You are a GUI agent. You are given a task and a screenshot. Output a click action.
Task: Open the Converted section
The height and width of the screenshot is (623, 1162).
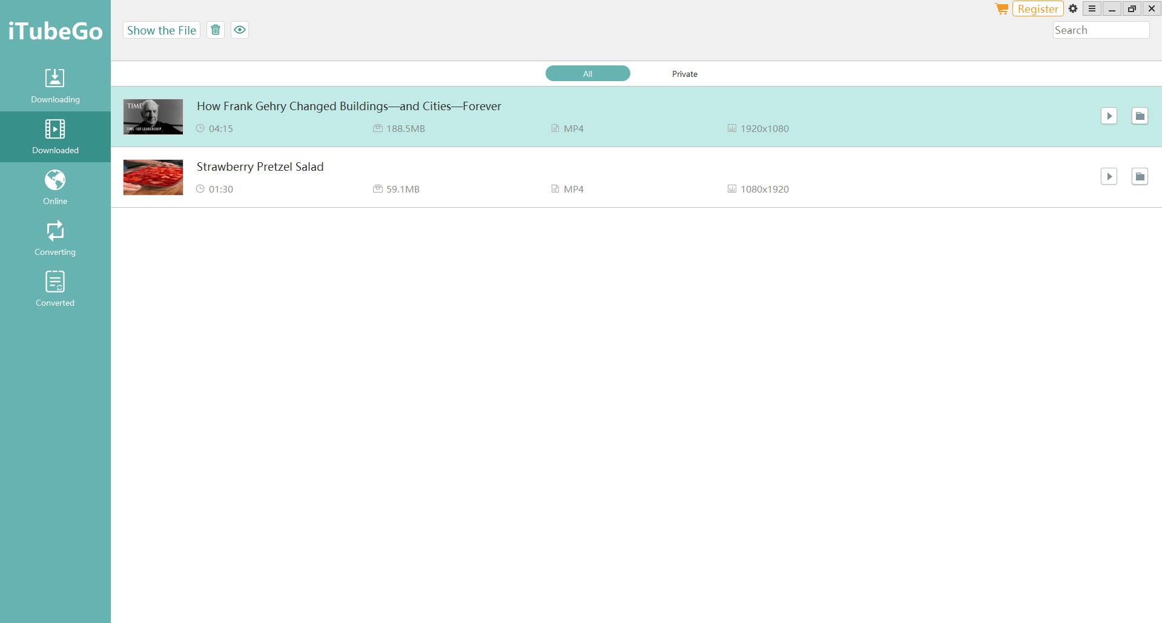coord(55,289)
